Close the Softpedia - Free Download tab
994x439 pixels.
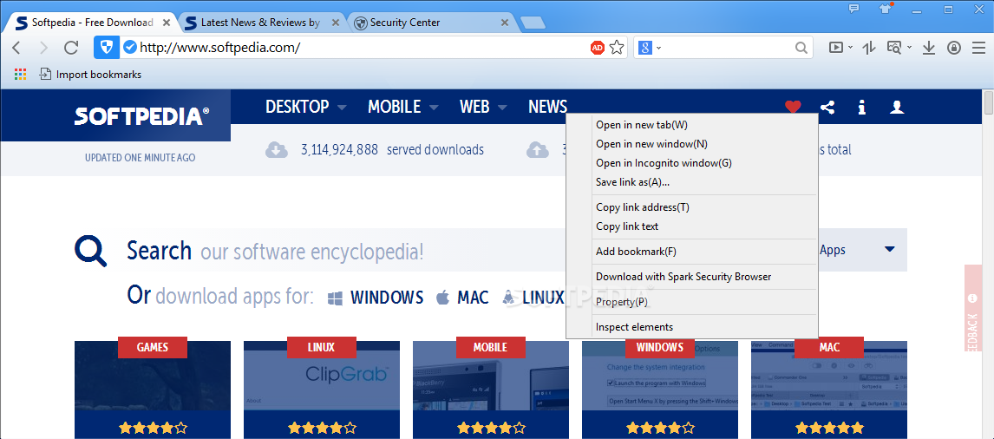(167, 23)
